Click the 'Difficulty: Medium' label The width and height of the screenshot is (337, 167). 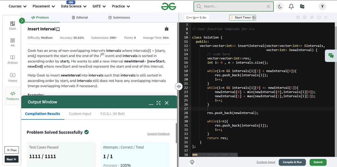(40, 38)
